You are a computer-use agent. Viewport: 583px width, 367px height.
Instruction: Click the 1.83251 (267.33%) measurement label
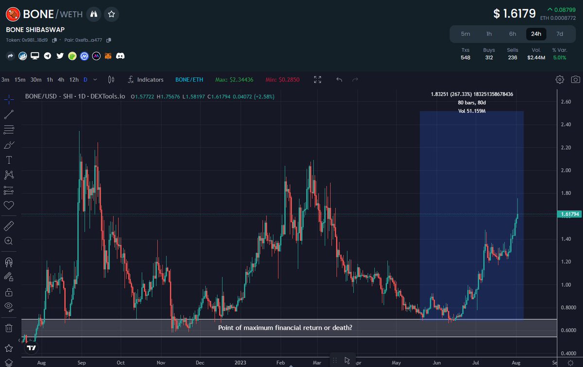click(472, 94)
